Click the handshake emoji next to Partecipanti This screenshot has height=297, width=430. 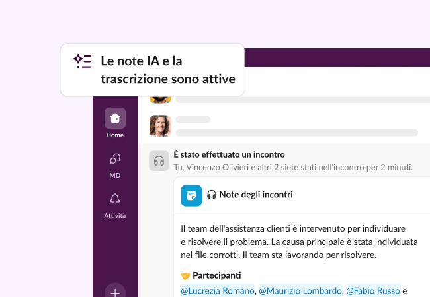click(x=185, y=275)
